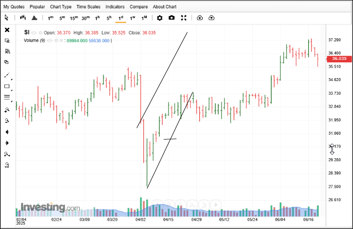Open the My Quotes menu
The height and width of the screenshot is (229, 353).
coord(14,7)
